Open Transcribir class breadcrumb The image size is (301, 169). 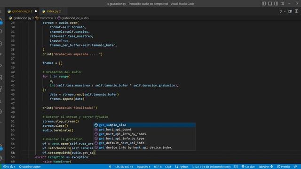(46, 18)
